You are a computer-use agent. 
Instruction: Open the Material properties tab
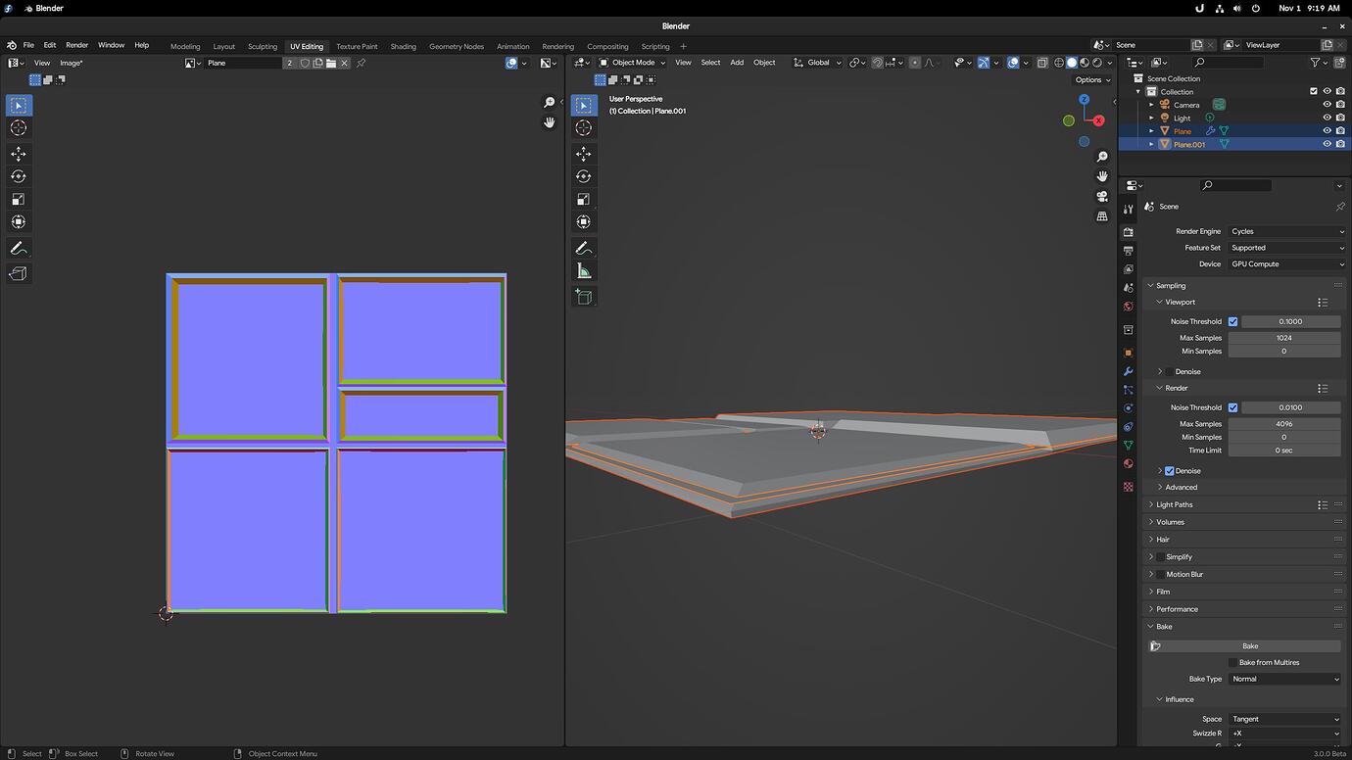pos(1129,463)
